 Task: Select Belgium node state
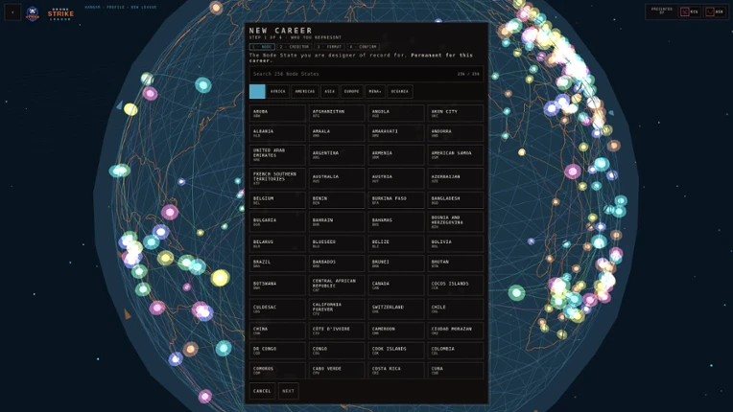[277, 200]
